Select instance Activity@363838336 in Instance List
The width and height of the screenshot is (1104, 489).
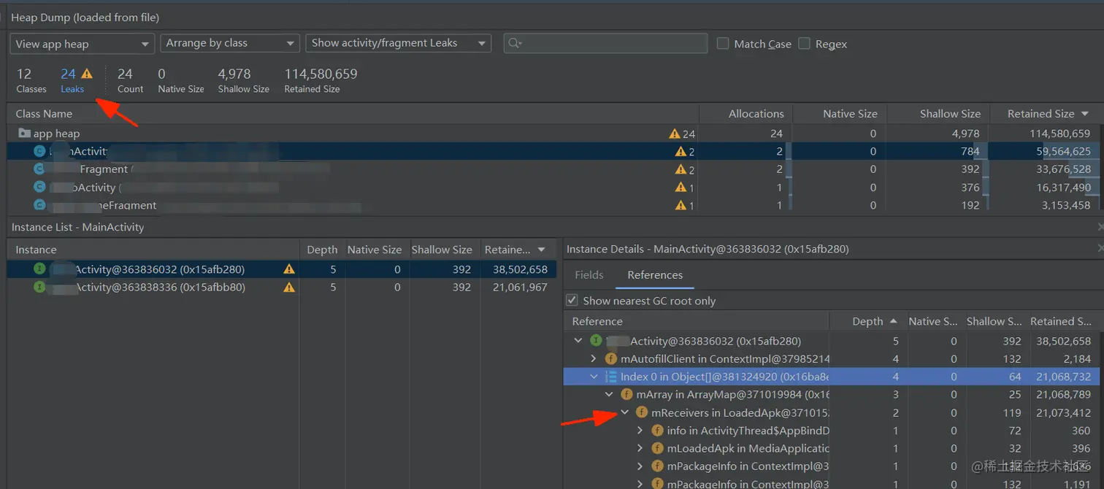(x=282, y=288)
